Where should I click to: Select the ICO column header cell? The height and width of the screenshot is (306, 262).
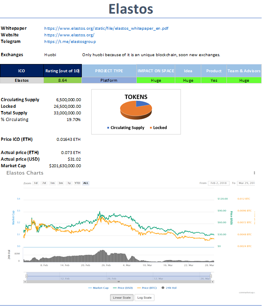pyautogui.click(x=21, y=71)
